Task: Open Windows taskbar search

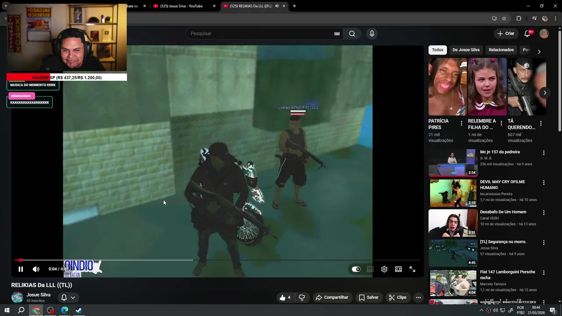Action: [21, 310]
